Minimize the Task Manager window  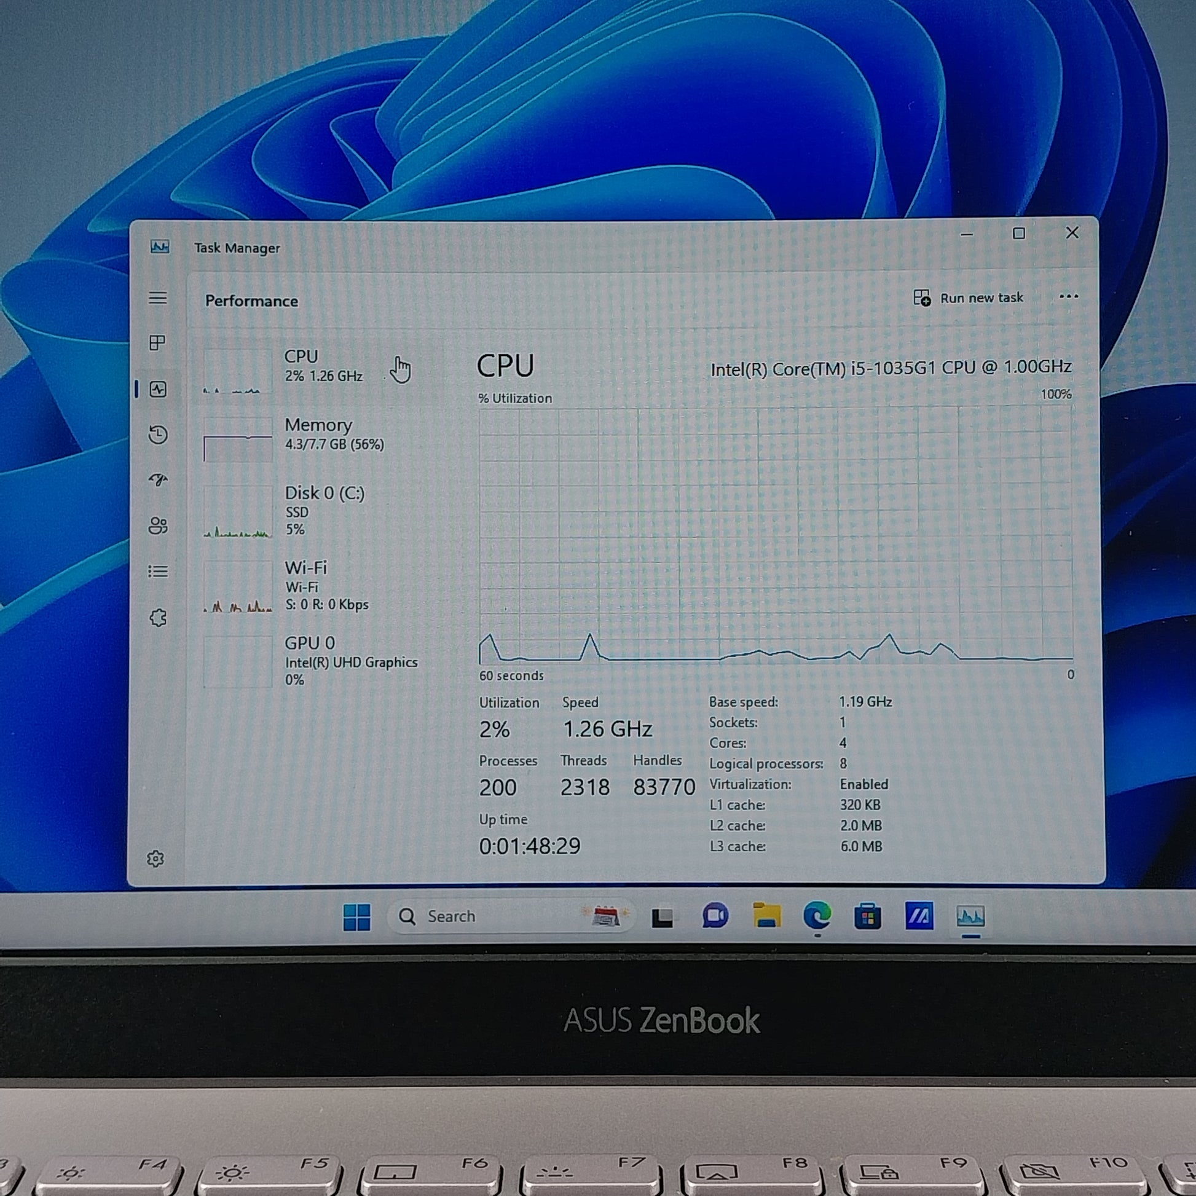coord(967,235)
